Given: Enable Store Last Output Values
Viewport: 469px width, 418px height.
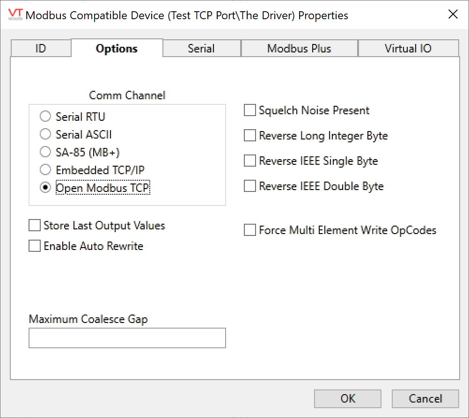Looking at the screenshot, I should point(35,226).
